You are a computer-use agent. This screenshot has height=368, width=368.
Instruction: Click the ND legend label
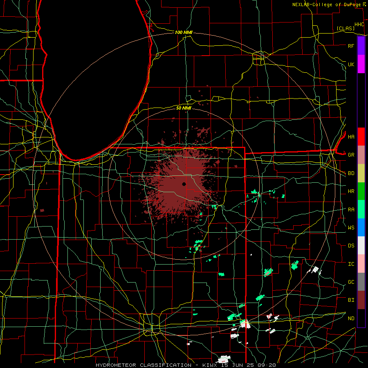[351, 319]
